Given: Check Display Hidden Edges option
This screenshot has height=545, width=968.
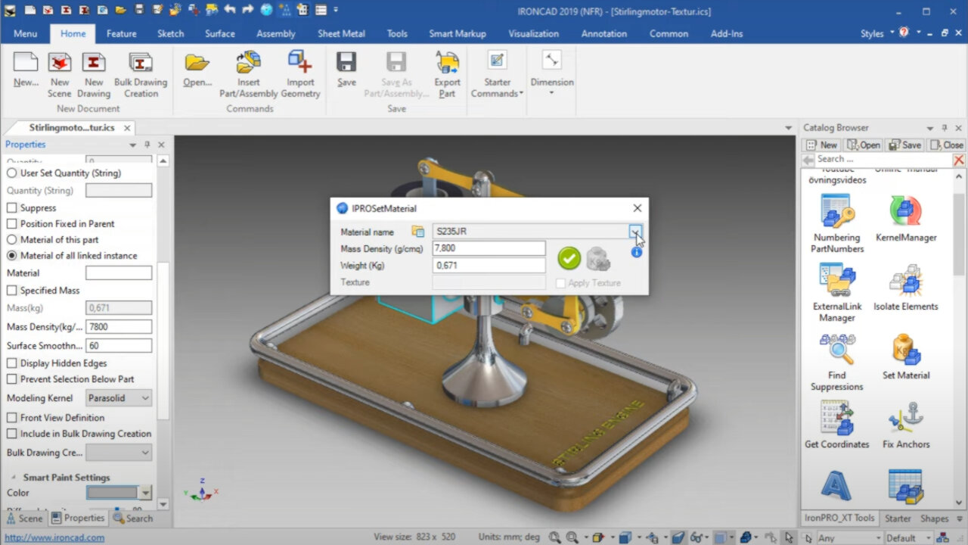Looking at the screenshot, I should tap(12, 363).
